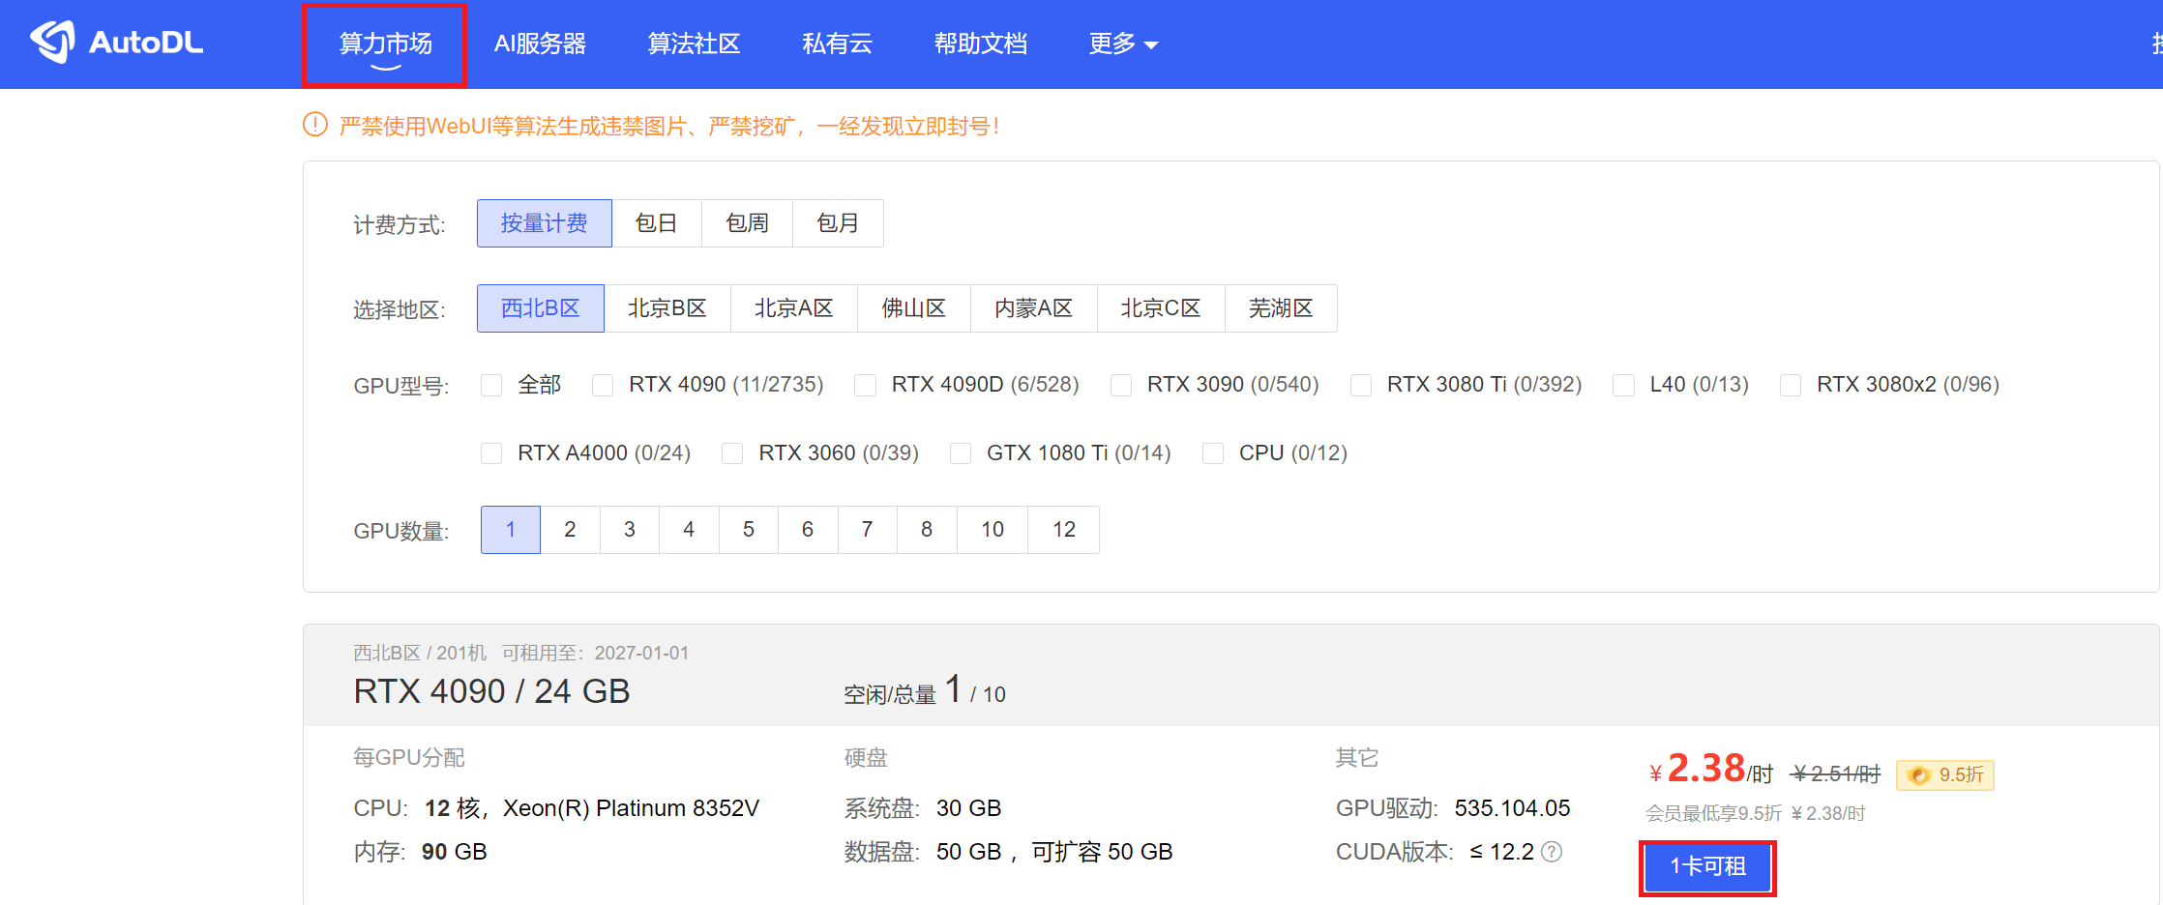Click the 会员最低享9.5折 text
The height and width of the screenshot is (905, 2163).
tap(1713, 813)
